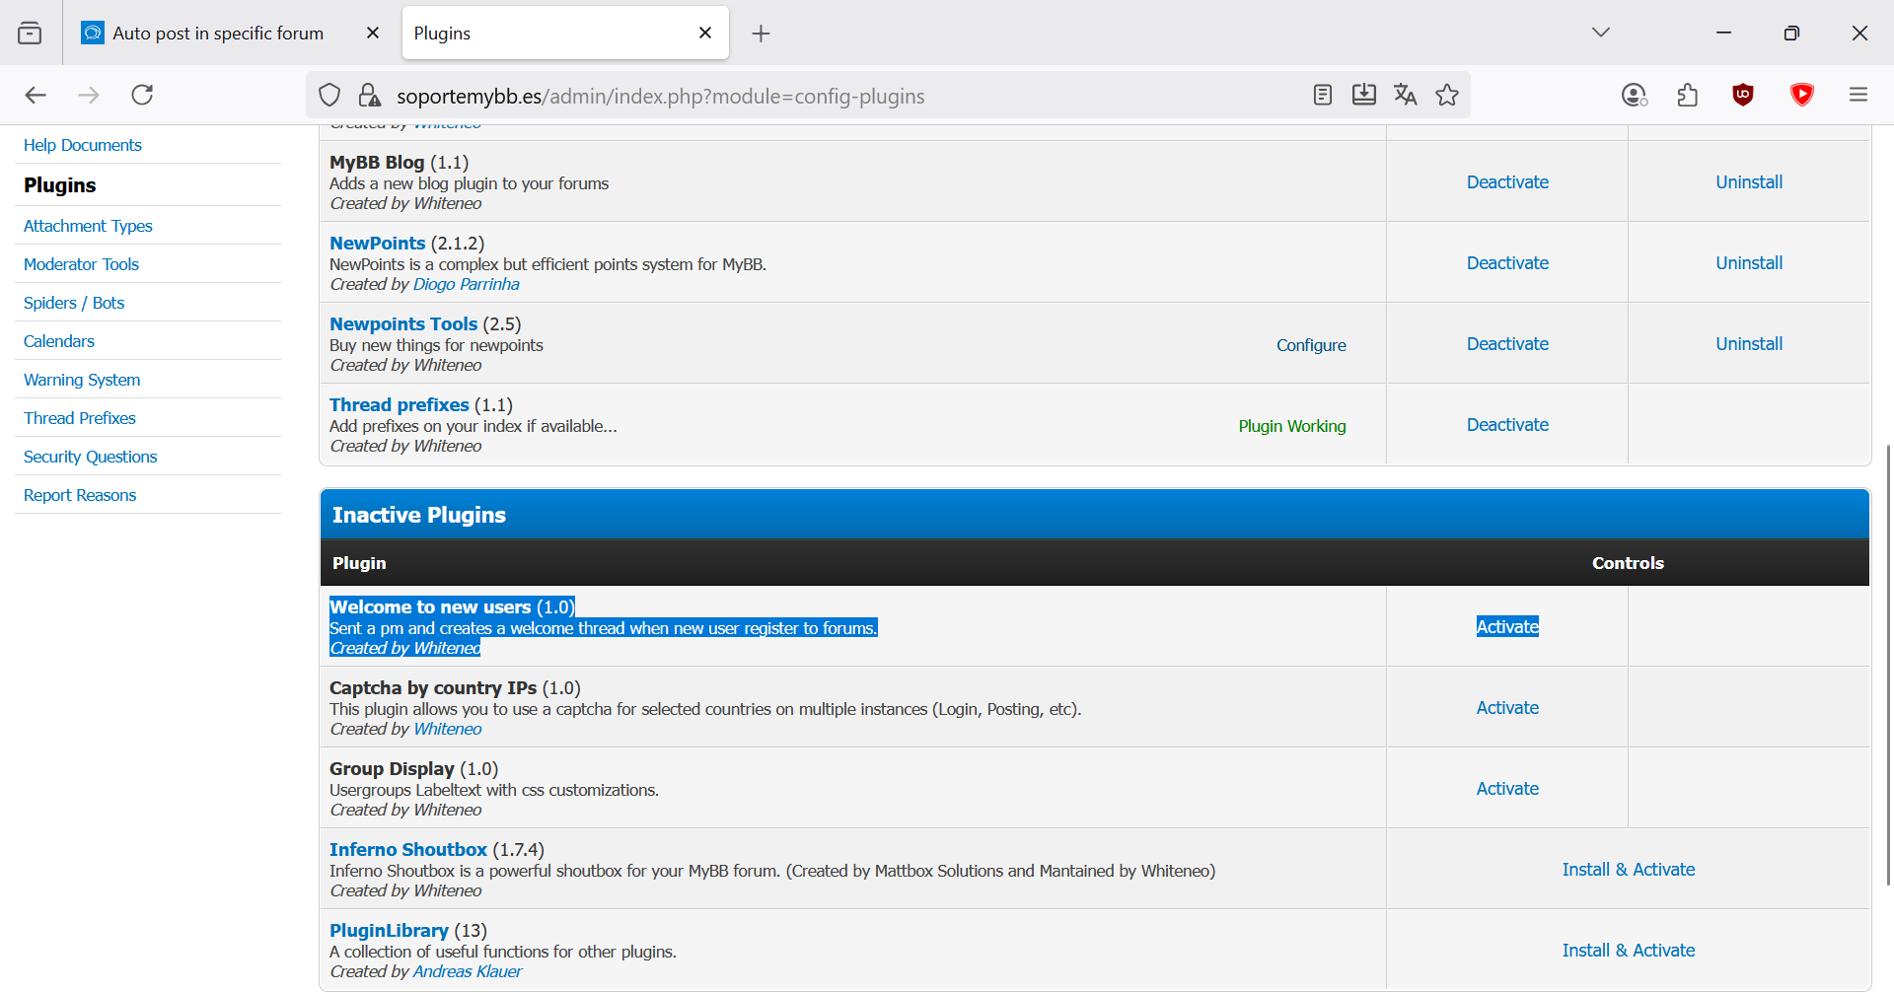
Task: Click the uBlock Origin shield icon
Action: pos(1743,95)
